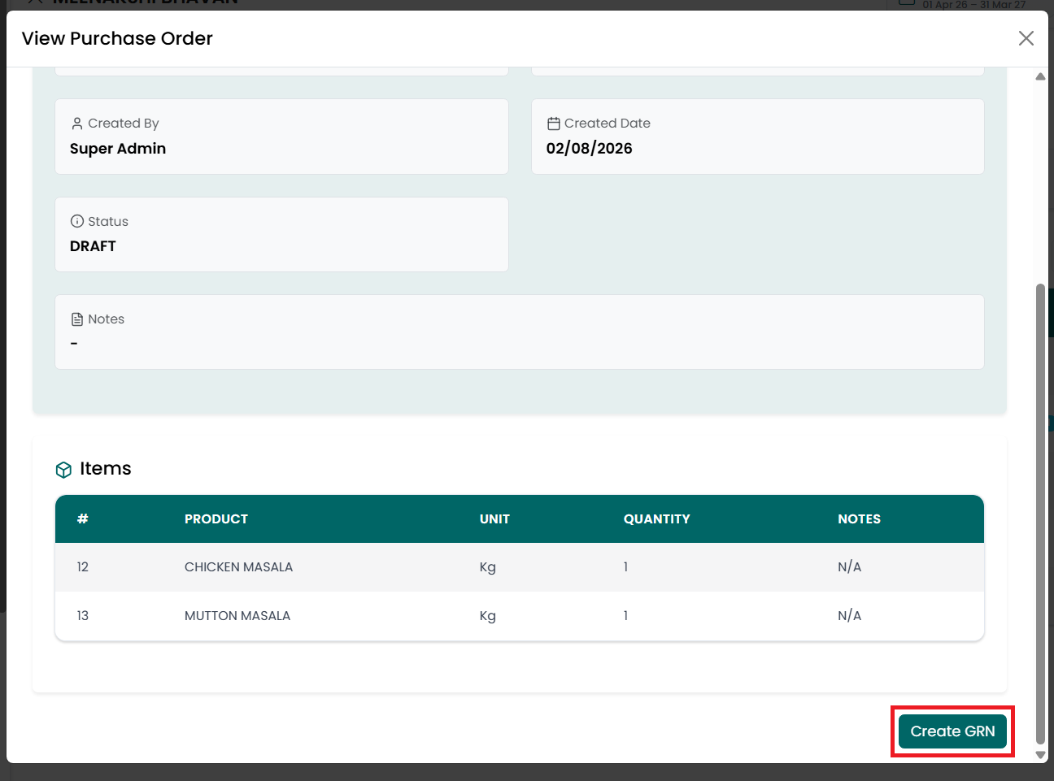Click the Created By person icon

pos(77,124)
